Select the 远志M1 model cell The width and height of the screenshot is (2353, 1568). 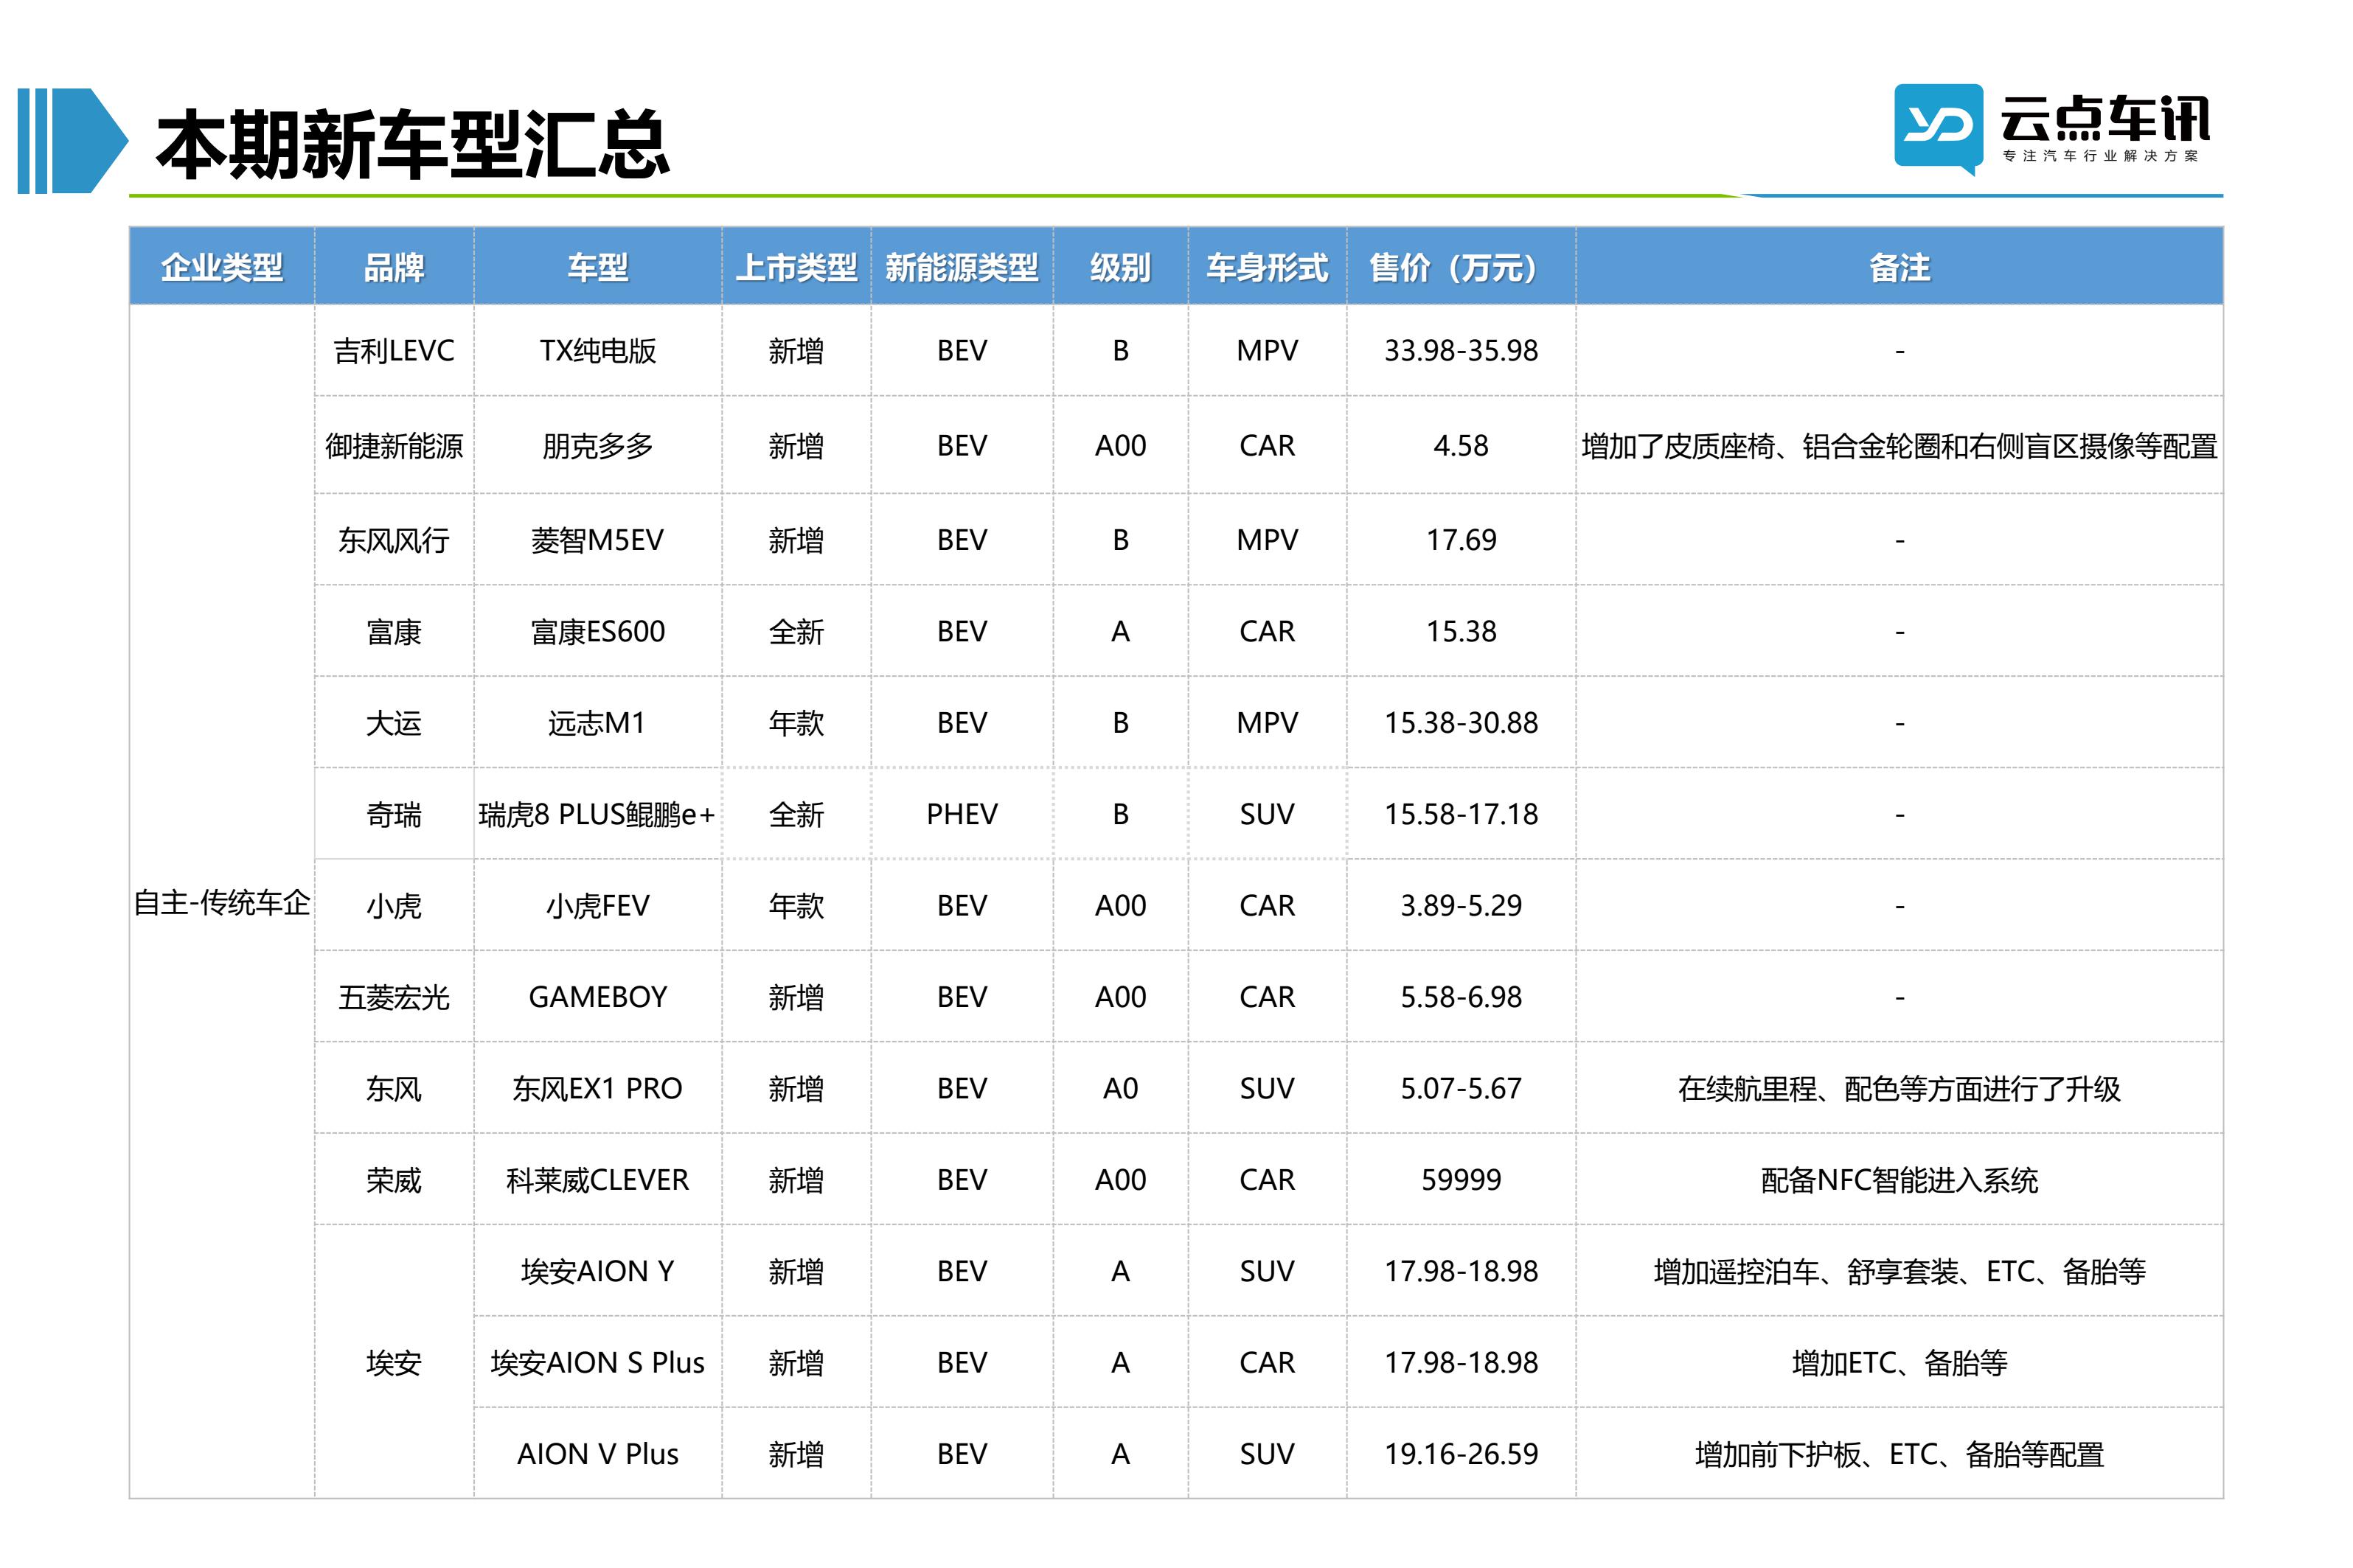(598, 722)
